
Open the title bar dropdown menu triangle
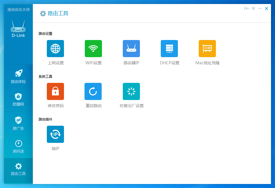[x=253, y=9]
